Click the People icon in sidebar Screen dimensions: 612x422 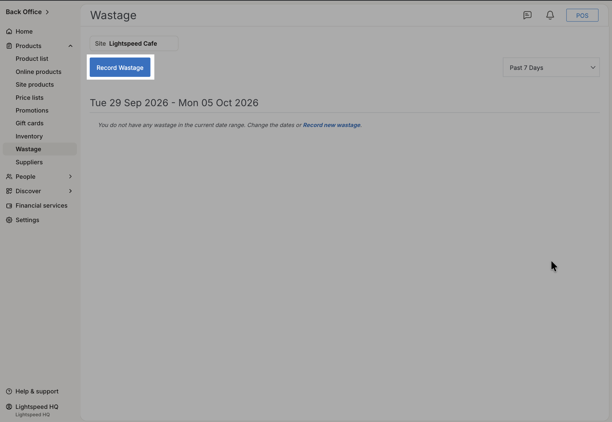click(x=9, y=176)
